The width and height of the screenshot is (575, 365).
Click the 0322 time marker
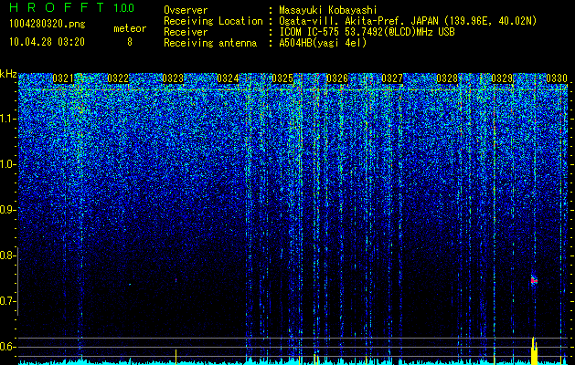tap(118, 78)
